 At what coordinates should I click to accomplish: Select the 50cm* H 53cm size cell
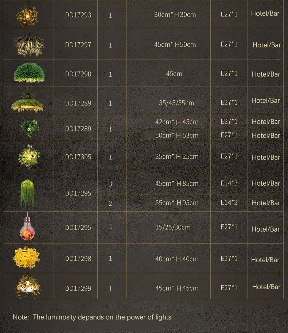click(x=177, y=135)
